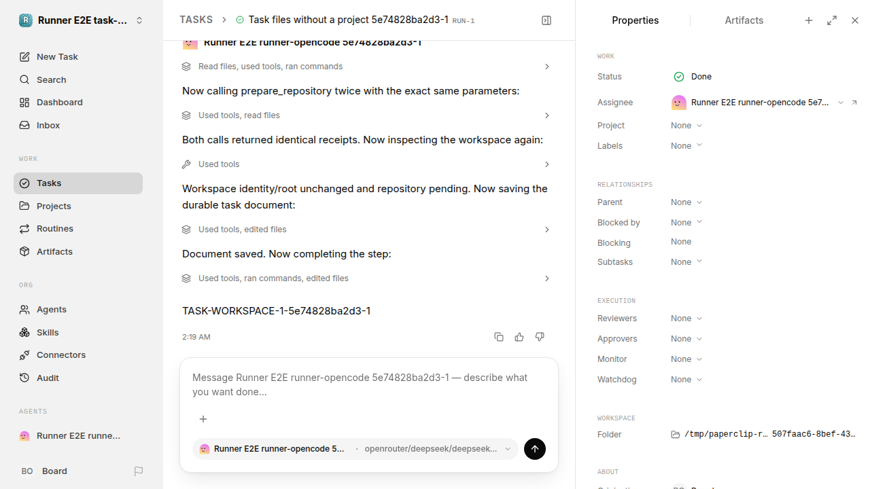Expand 'Read files, used tools, ran commands' step

(366, 67)
